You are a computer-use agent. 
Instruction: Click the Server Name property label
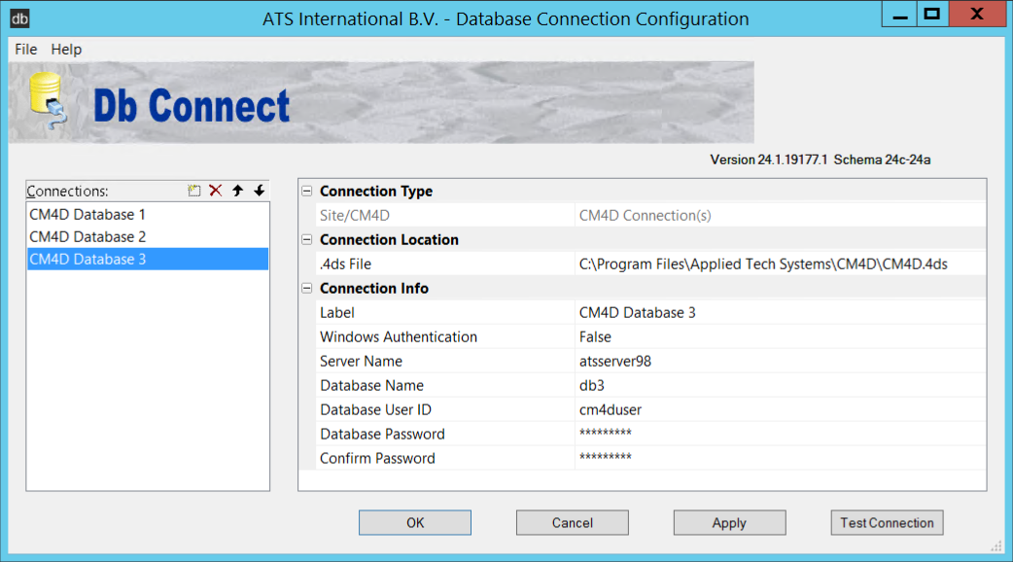[x=361, y=361]
